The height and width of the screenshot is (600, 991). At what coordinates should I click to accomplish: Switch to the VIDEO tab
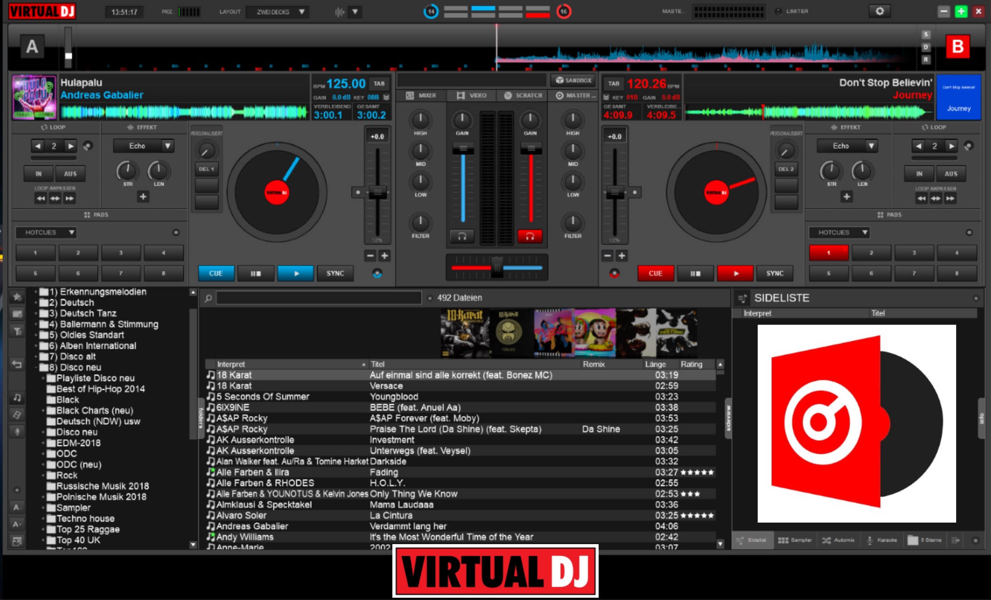(x=472, y=95)
